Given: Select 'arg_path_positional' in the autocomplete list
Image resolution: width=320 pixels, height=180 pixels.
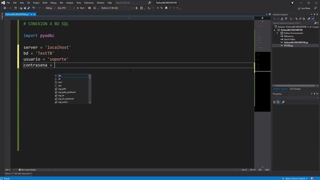Looking at the screenshot, I should coord(71,92).
